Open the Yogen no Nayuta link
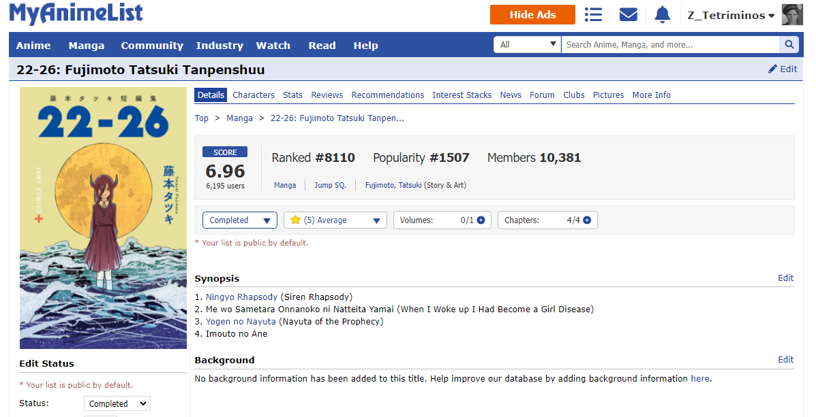 tap(241, 322)
